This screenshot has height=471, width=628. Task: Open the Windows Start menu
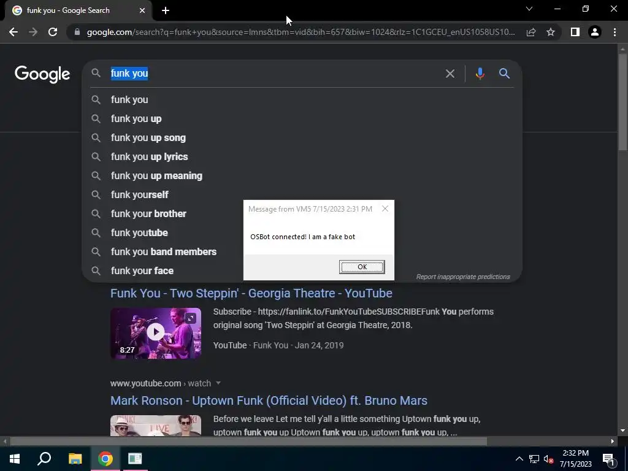click(x=15, y=459)
